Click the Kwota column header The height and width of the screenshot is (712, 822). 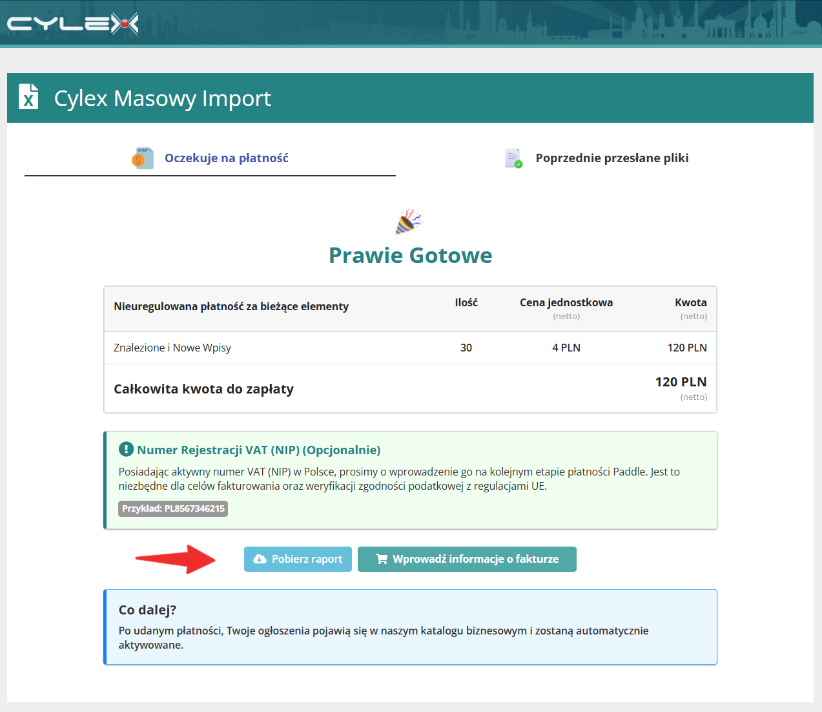691,302
